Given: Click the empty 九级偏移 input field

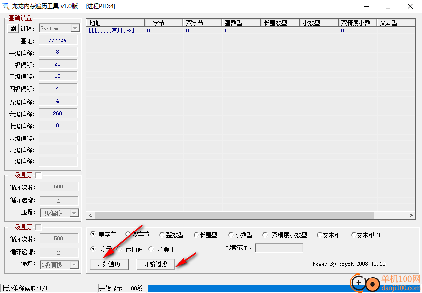Looking at the screenshot, I should [x=58, y=150].
